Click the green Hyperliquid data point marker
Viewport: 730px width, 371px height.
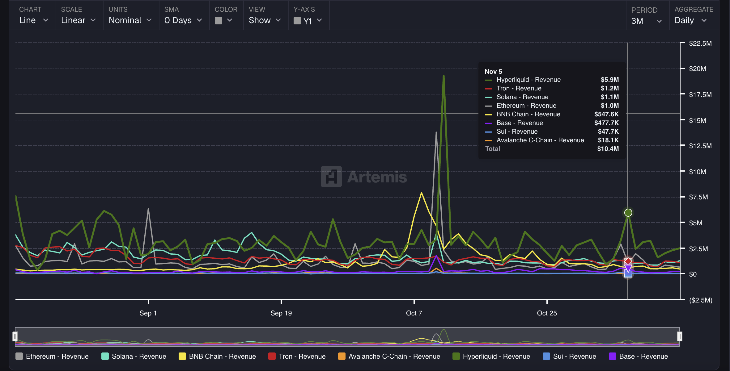point(628,213)
